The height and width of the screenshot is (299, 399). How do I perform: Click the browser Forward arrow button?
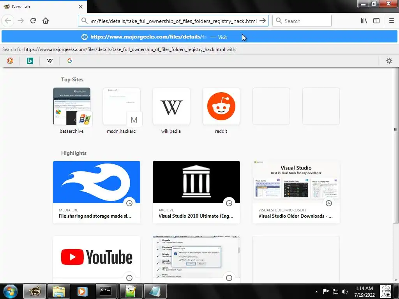(x=21, y=21)
